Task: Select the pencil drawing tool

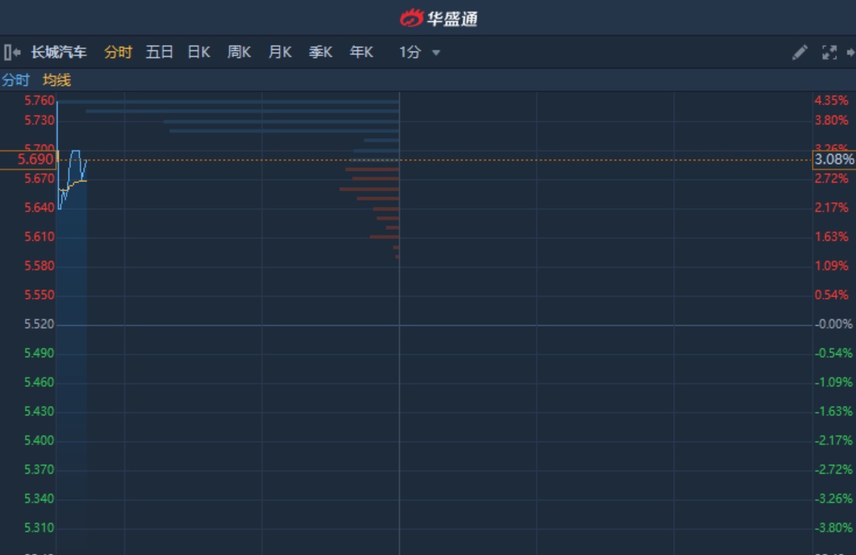Action: pyautogui.click(x=799, y=53)
